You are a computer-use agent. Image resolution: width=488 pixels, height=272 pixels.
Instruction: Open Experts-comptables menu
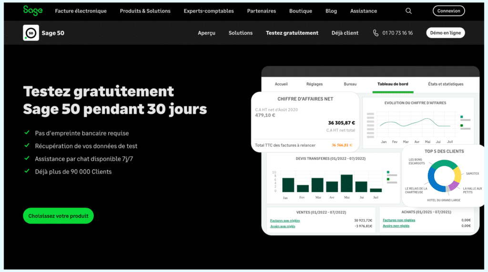point(209,11)
